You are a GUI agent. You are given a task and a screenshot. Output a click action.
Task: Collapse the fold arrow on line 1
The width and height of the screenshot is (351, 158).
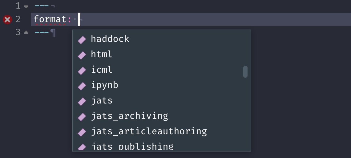[x=26, y=6]
